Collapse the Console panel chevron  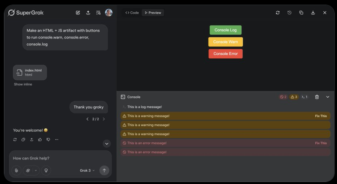pos(328,97)
